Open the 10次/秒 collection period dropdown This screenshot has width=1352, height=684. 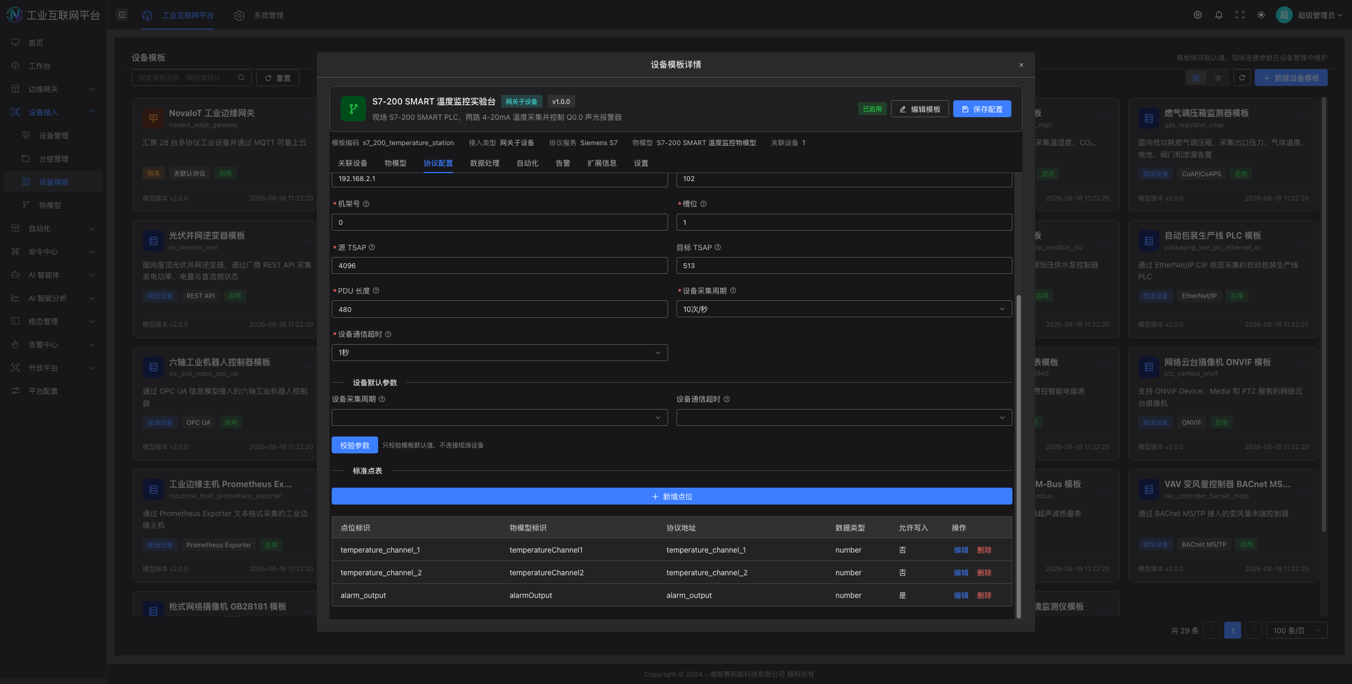(x=844, y=309)
